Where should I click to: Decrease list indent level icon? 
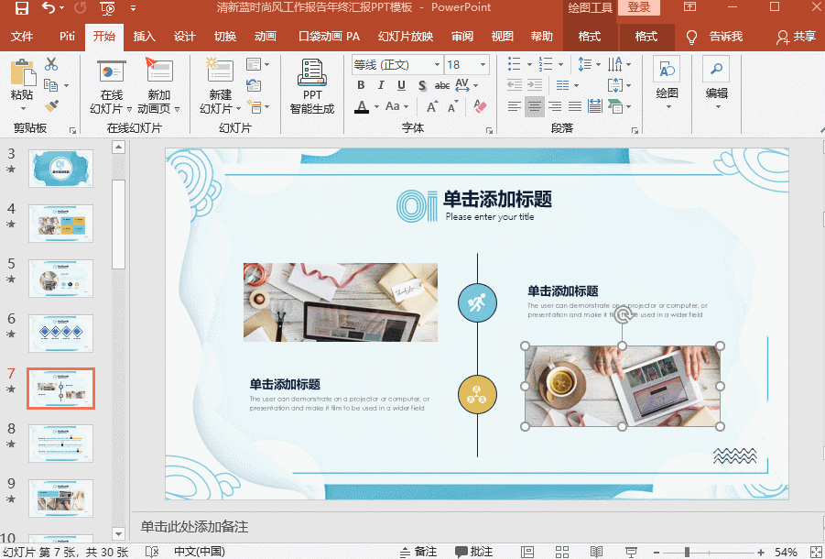point(514,85)
